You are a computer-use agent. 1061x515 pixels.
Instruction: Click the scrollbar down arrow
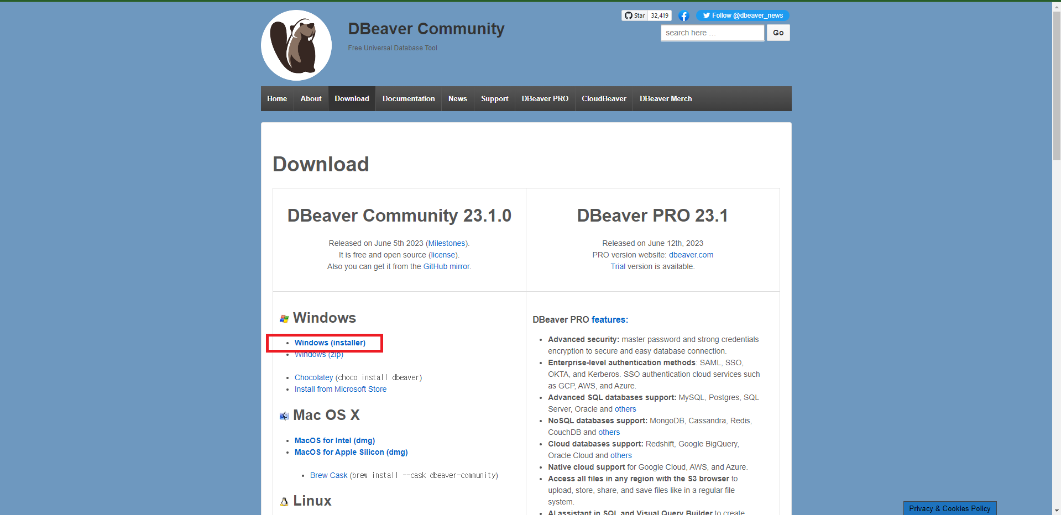(x=1057, y=511)
